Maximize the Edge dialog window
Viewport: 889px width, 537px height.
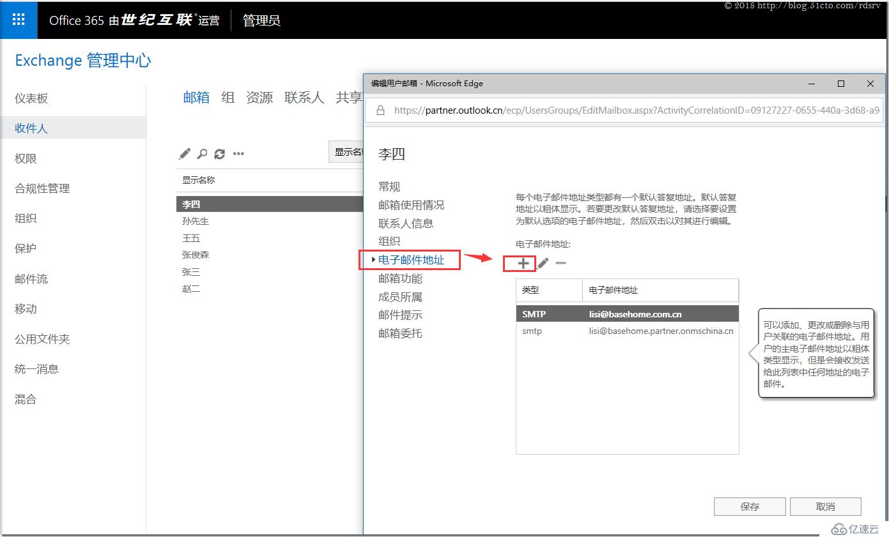click(841, 84)
